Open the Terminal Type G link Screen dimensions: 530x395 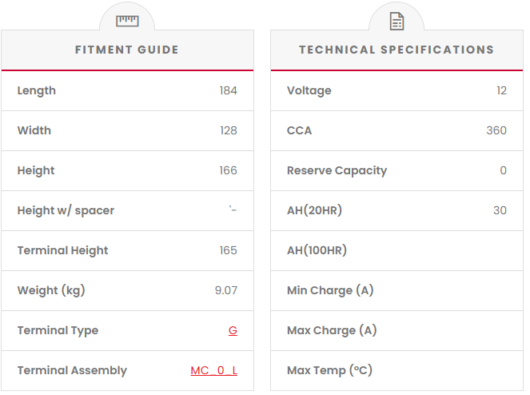point(233,330)
